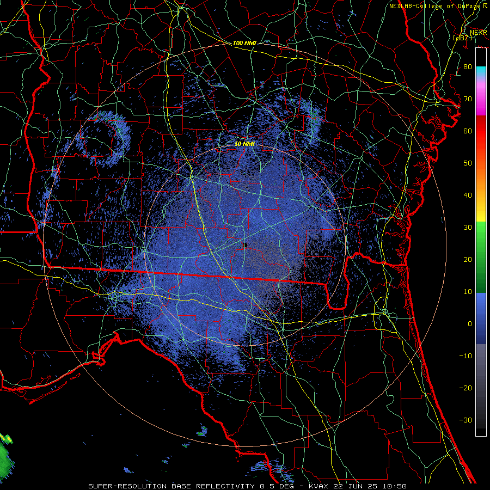Image resolution: width=490 pixels, height=490 pixels.
Task: Click the 0 value on the color scale
Action: (470, 324)
